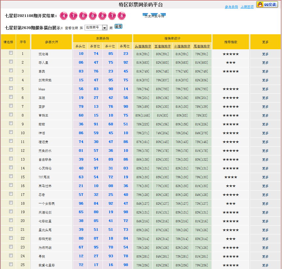Check the box for row 25 我爱七星彩

[11, 264]
